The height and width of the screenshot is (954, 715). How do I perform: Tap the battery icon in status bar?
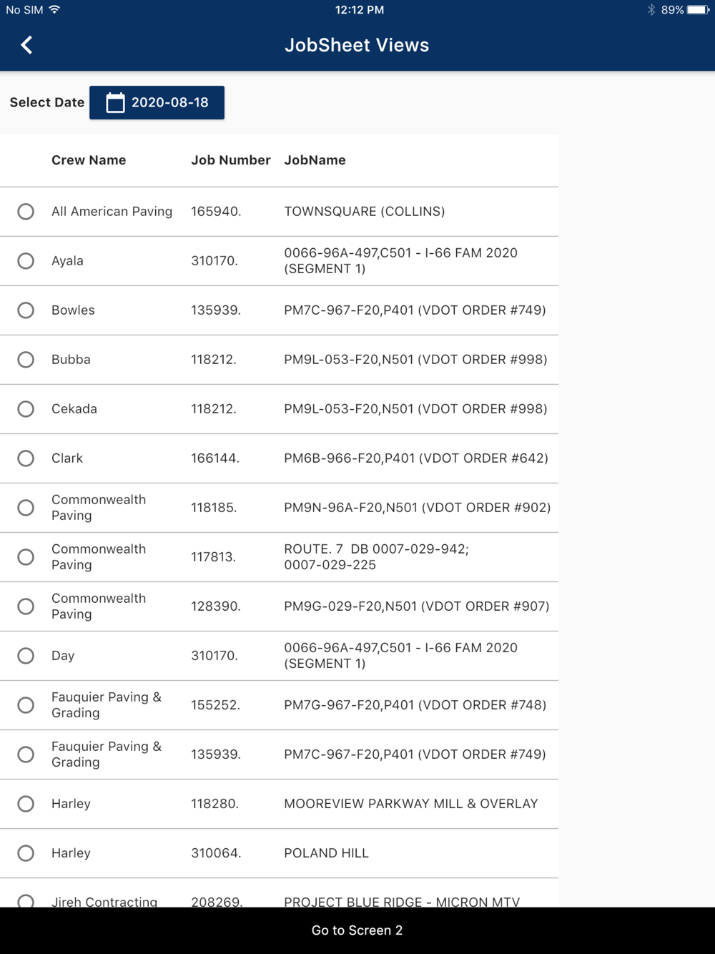696,10
